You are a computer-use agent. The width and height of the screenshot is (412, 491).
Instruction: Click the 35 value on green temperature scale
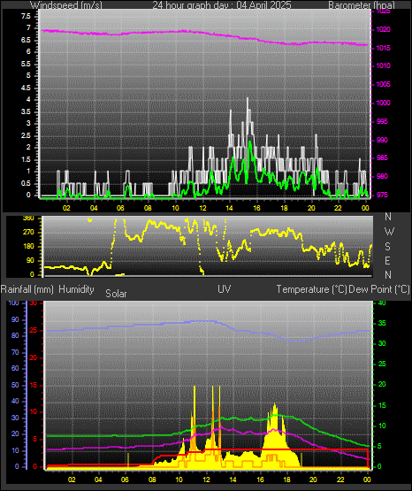coord(382,324)
